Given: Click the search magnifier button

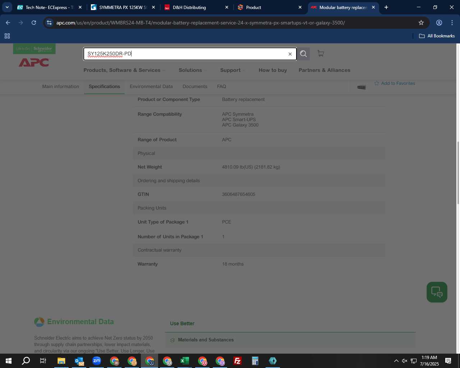Looking at the screenshot, I should [303, 54].
